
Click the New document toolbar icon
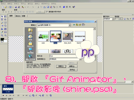tap(3, 7)
